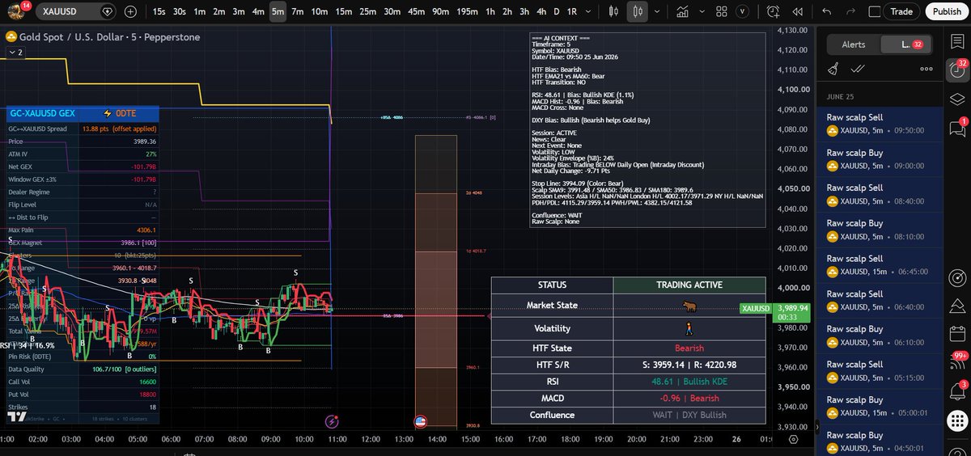Redo the chart action
Image resolution: width=971 pixels, height=456 pixels.
pos(849,12)
